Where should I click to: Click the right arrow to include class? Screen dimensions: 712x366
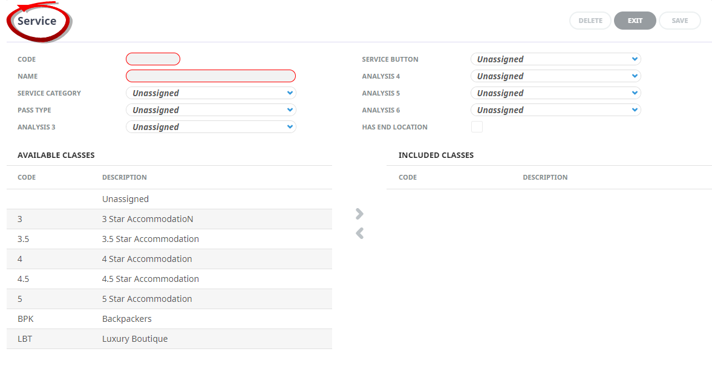pos(359,214)
